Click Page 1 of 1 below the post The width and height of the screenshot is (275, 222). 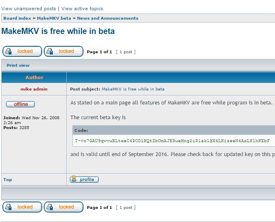pos(99,208)
